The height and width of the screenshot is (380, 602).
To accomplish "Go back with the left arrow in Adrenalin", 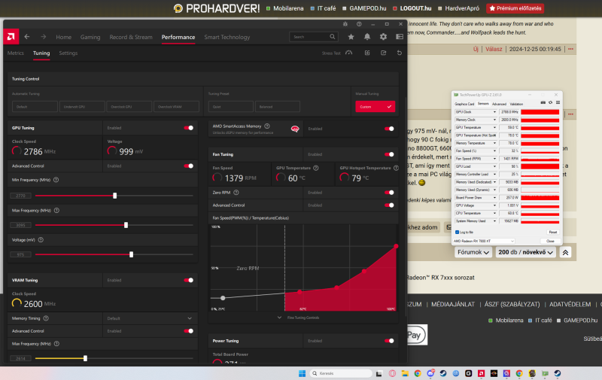I will coord(27,37).
